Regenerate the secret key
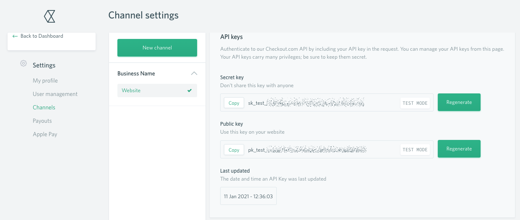 point(459,102)
